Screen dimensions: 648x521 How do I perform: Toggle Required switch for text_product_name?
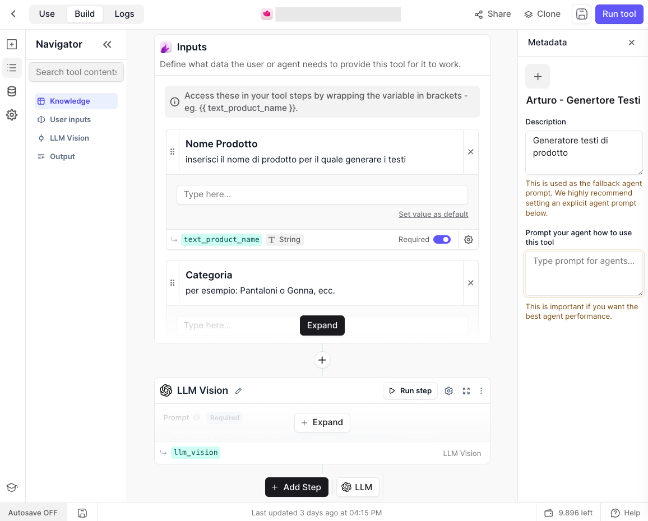pos(442,240)
